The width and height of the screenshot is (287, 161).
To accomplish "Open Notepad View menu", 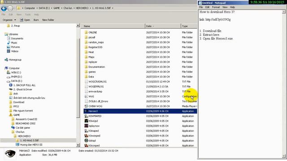I will (225, 7).
